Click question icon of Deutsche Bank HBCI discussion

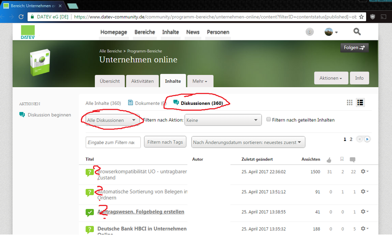pyautogui.click(x=89, y=229)
